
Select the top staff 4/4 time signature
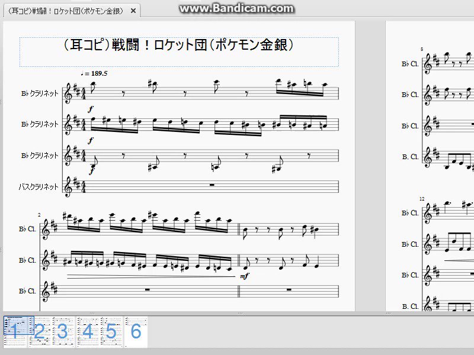click(x=84, y=93)
